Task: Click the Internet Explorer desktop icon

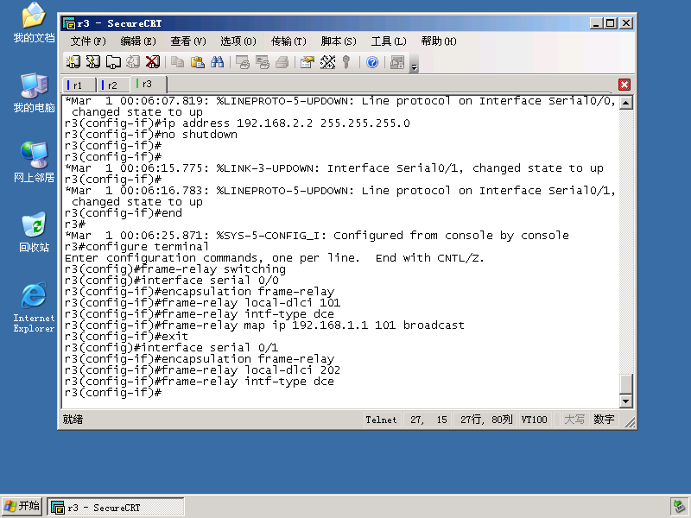Action: pos(34,307)
